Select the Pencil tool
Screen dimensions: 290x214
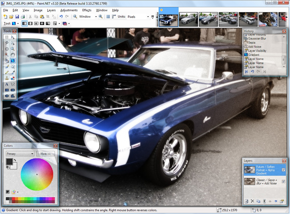pos(7,73)
